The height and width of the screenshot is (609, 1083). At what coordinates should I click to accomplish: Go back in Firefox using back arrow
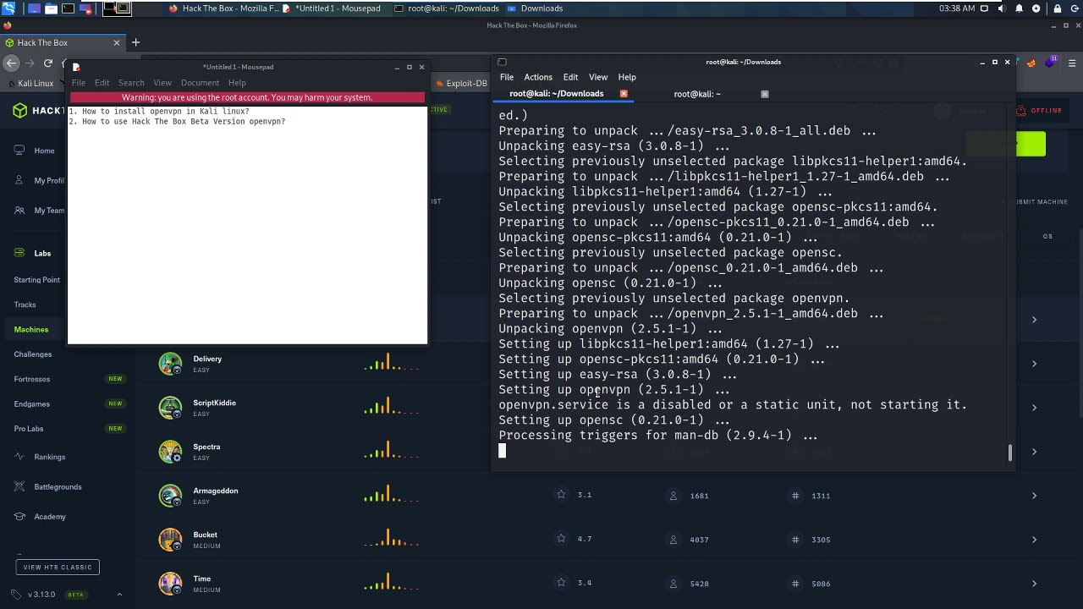click(11, 63)
